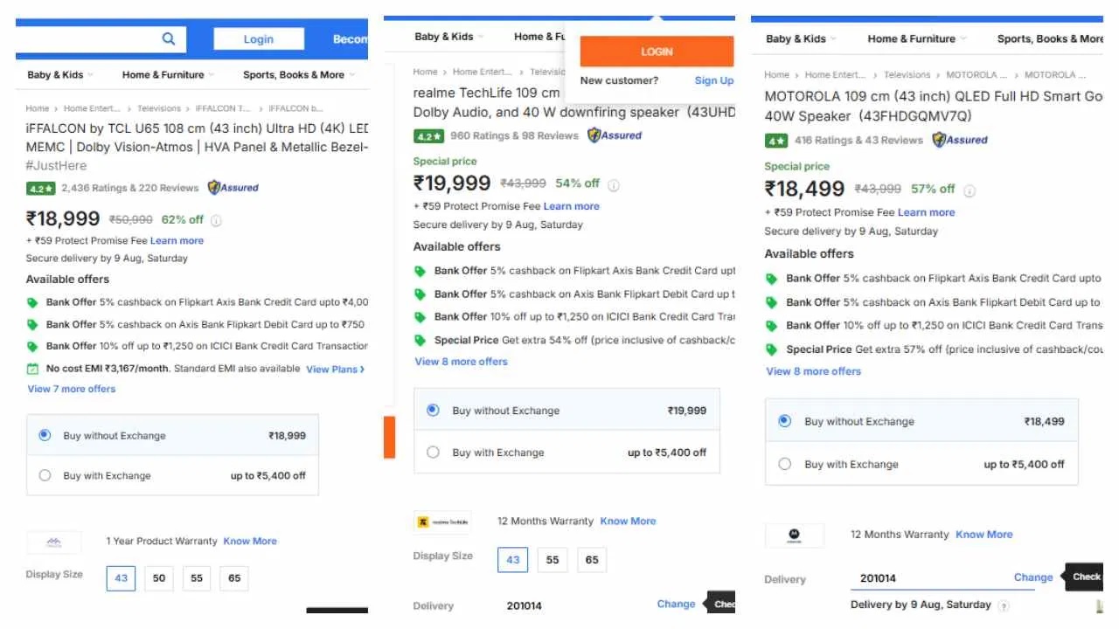Click the search magnifier icon in header
The image size is (1119, 629).
point(169,38)
